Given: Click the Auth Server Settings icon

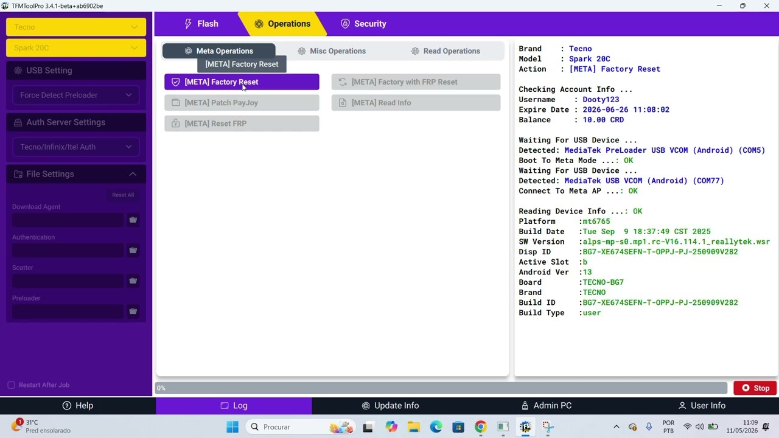Looking at the screenshot, I should coord(18,122).
